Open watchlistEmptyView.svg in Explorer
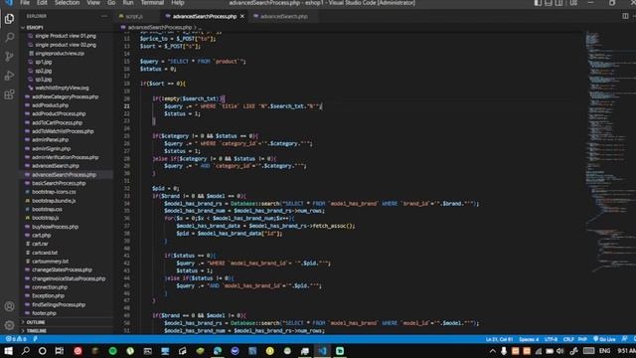Screen dimensions: 636x358 (x=67, y=88)
